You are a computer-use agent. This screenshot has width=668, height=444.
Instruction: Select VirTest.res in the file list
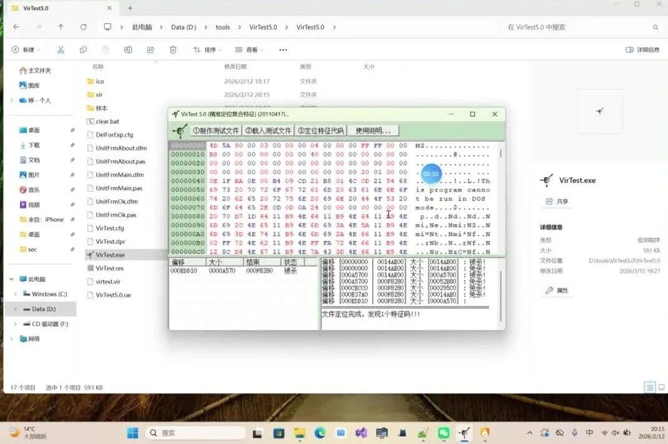point(105,269)
